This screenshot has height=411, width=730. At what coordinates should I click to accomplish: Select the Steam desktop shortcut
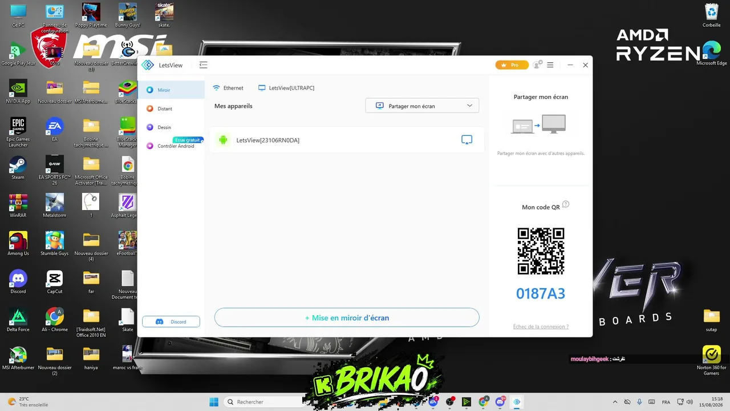pyautogui.click(x=18, y=168)
